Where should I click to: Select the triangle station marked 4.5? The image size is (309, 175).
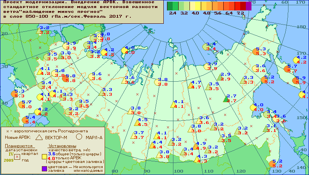pos(137,123)
